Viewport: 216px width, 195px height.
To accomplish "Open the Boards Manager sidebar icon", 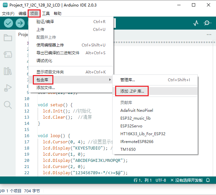I will click(x=8, y=54).
